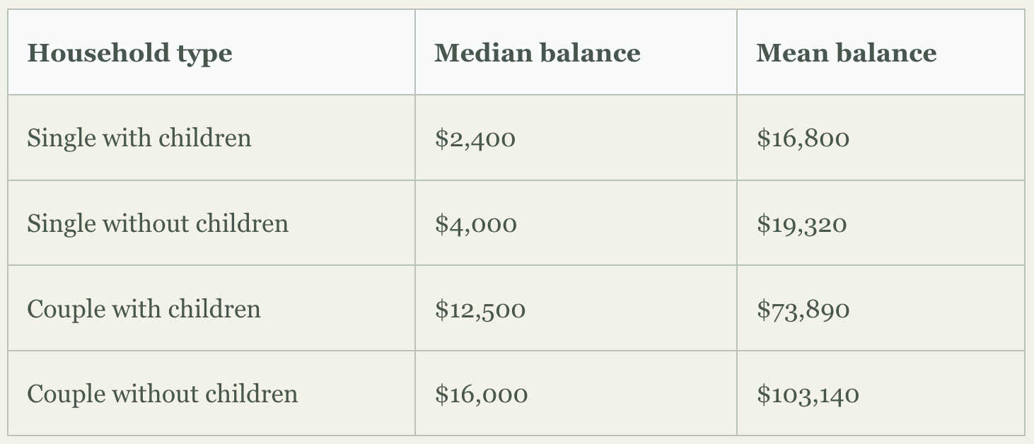Select the Couple without children cell
Screen dimensions: 1034x444
point(211,394)
